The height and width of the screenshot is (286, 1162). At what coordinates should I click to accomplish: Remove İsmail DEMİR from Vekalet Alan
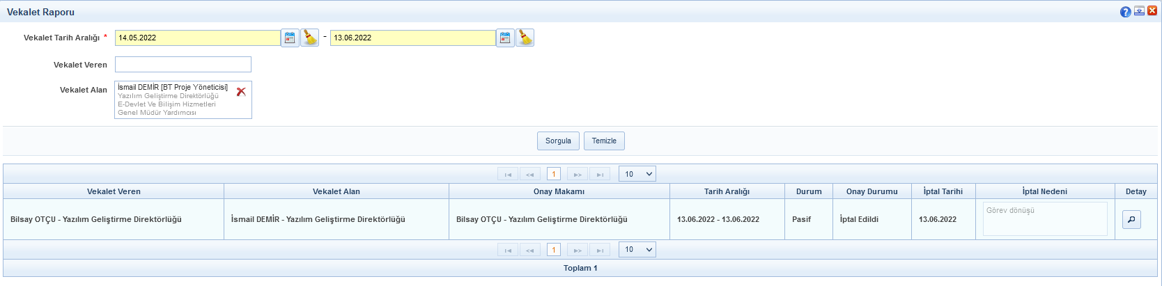(241, 91)
